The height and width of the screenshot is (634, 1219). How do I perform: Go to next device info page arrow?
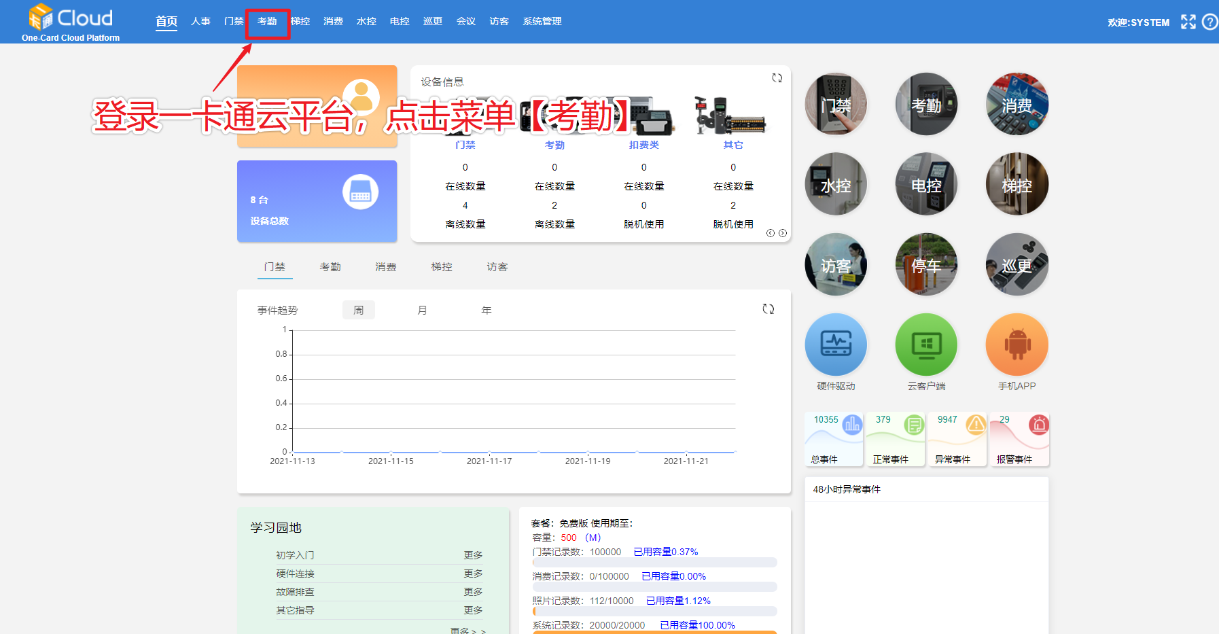pyautogui.click(x=783, y=233)
